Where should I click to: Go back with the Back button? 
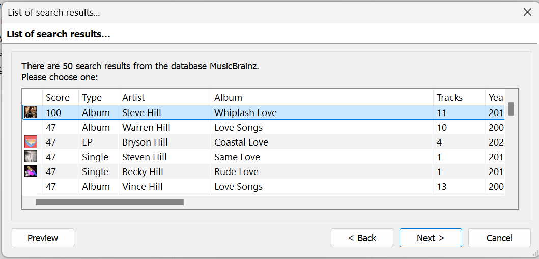pos(362,238)
